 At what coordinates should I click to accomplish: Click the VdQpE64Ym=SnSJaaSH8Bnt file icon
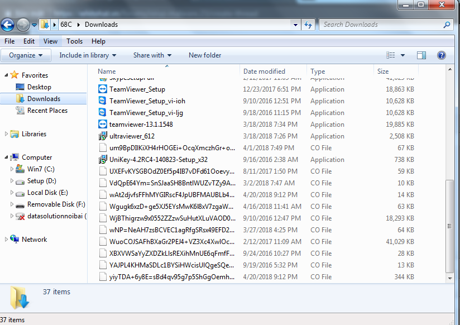[x=103, y=183]
